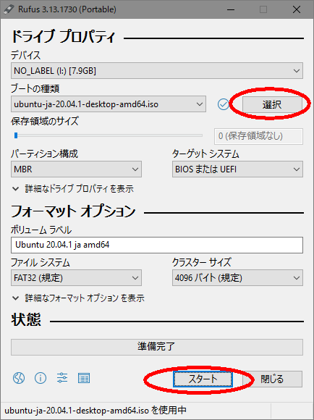Expand 詳細なフォーマット オプション を表示

(78, 298)
